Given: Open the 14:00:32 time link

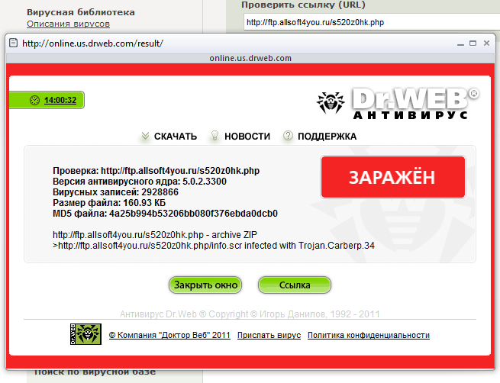Looking at the screenshot, I should click(x=60, y=100).
